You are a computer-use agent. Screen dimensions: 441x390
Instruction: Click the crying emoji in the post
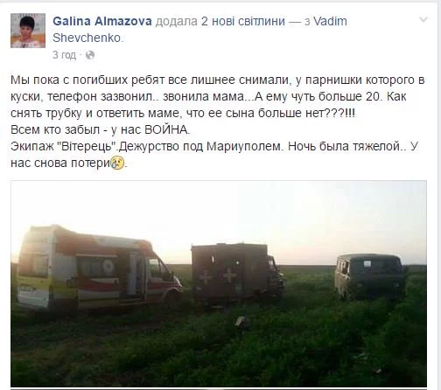(x=117, y=163)
